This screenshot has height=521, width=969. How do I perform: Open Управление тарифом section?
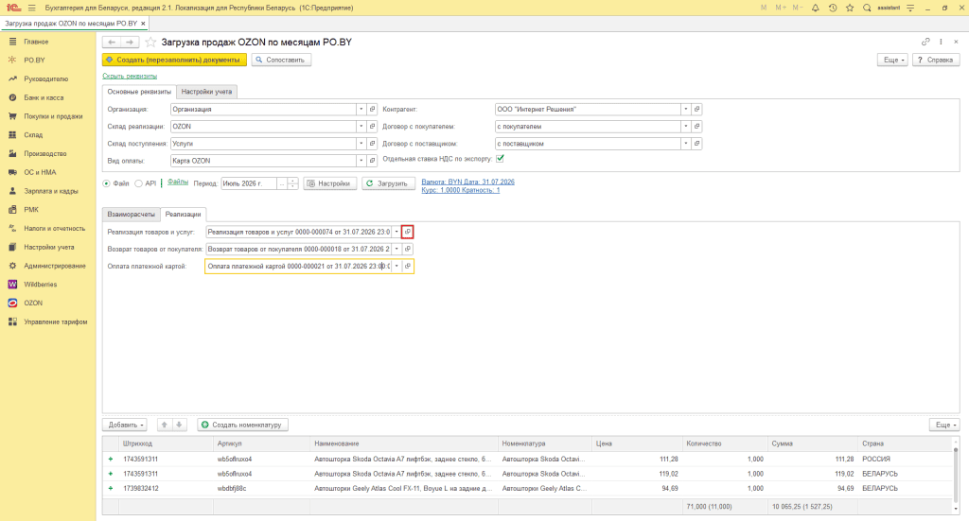(x=55, y=321)
